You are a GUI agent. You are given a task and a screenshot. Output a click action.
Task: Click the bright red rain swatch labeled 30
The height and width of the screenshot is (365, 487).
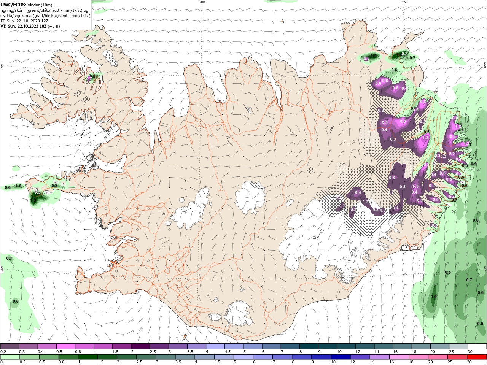pyautogui.click(x=476, y=357)
